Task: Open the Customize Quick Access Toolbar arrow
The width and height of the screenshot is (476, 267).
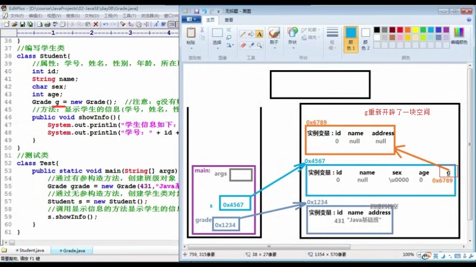Action: tap(218, 12)
